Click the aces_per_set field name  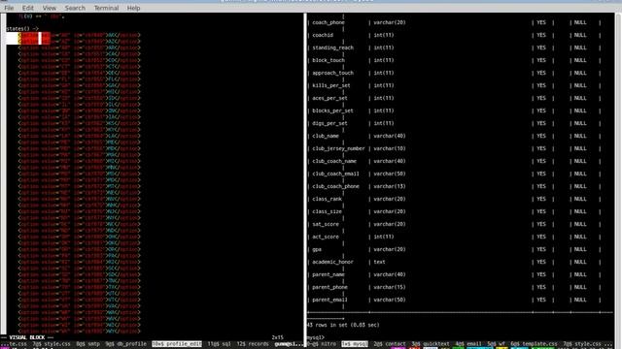point(329,98)
